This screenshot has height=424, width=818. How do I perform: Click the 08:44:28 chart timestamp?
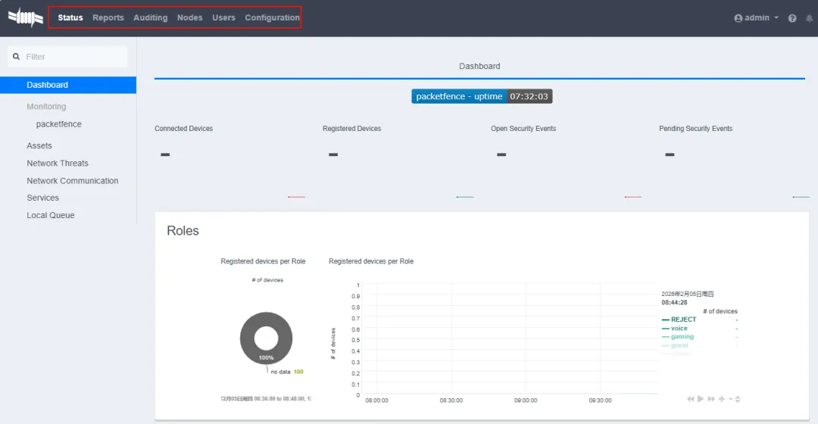pos(674,303)
